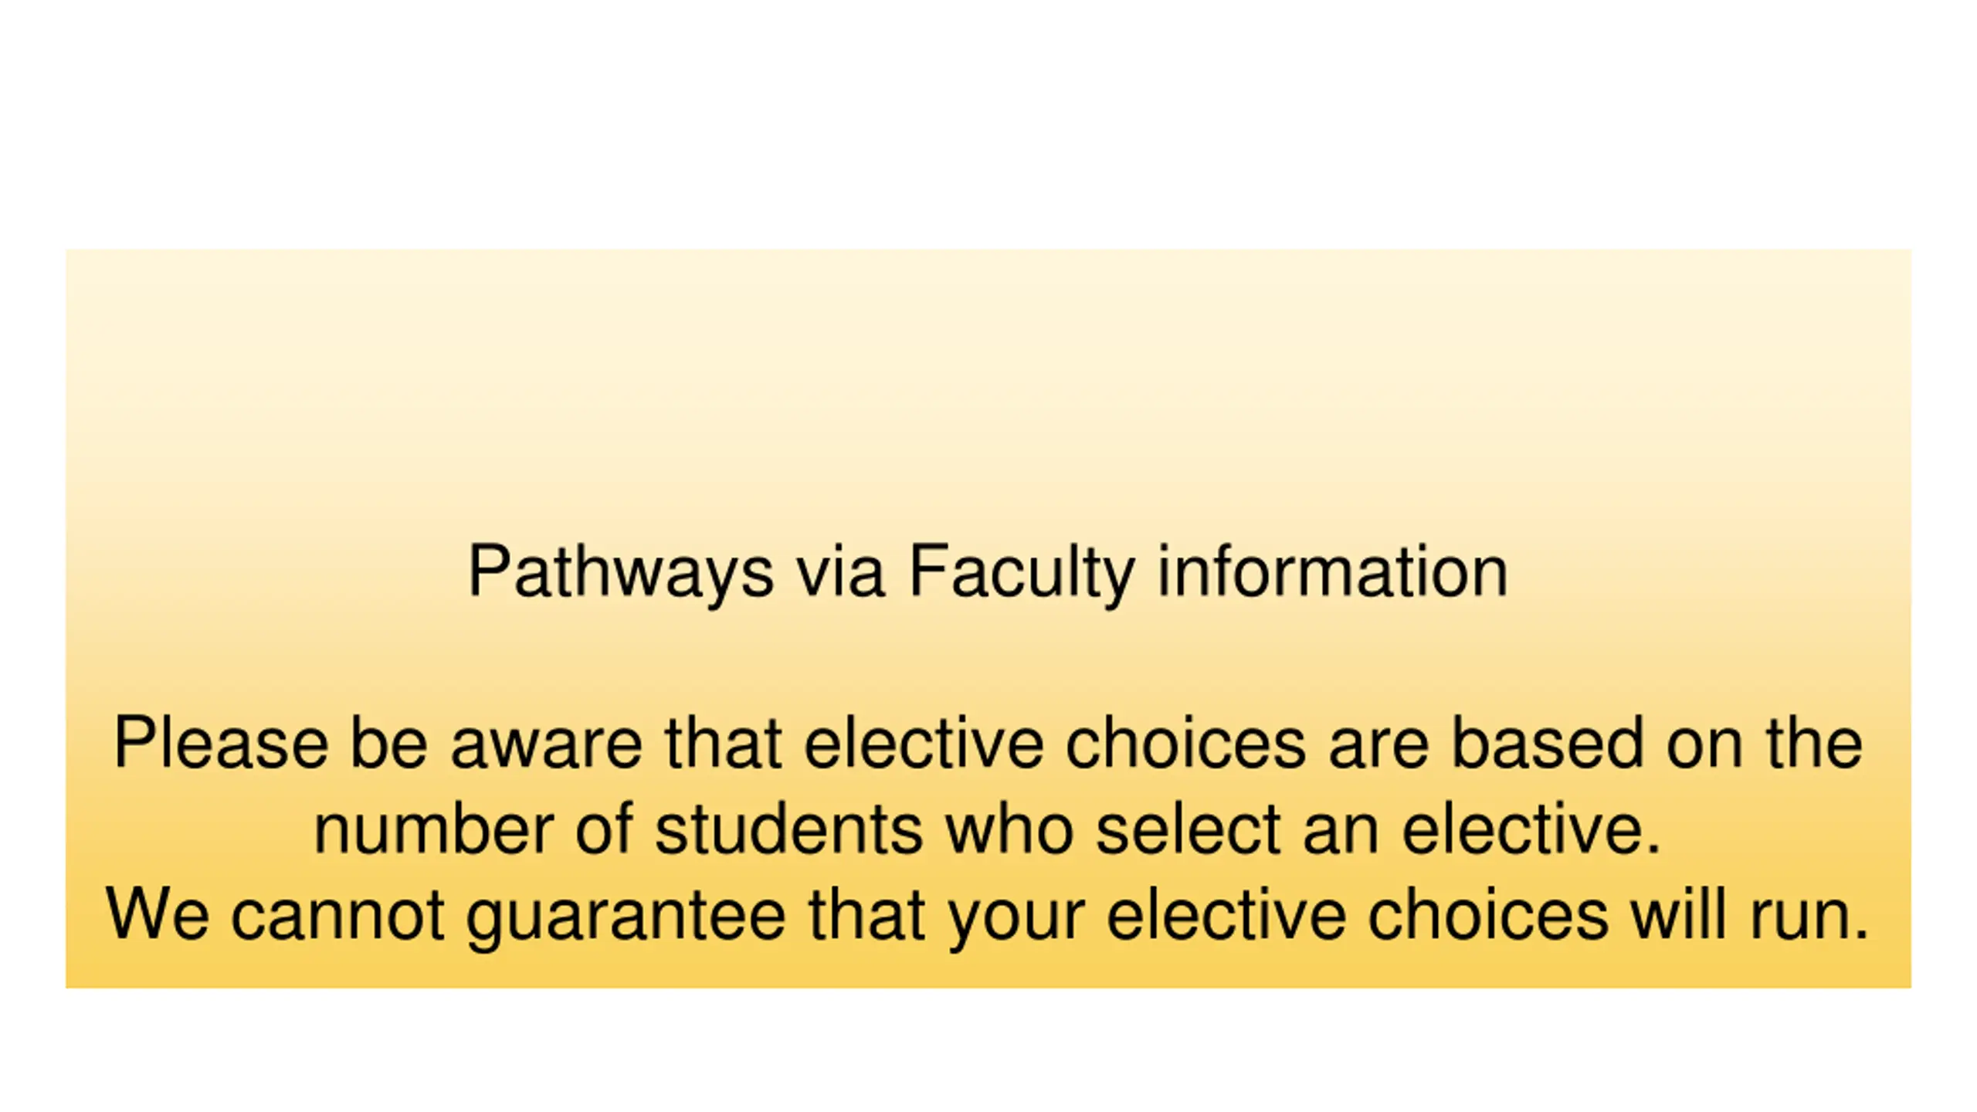Click the word 'We' starting last line

click(158, 914)
